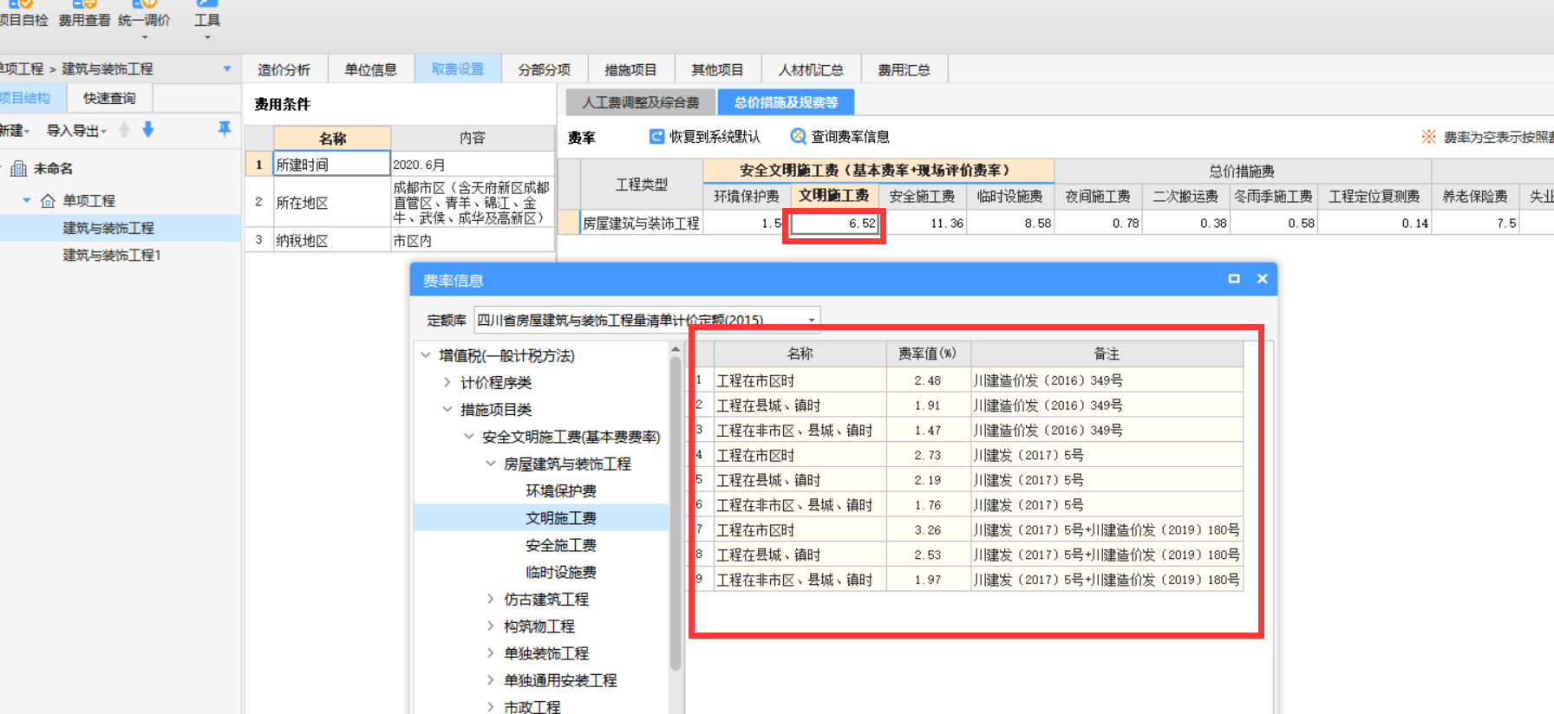Switch to 措施项目 tab
The image size is (1554, 714).
pos(630,69)
